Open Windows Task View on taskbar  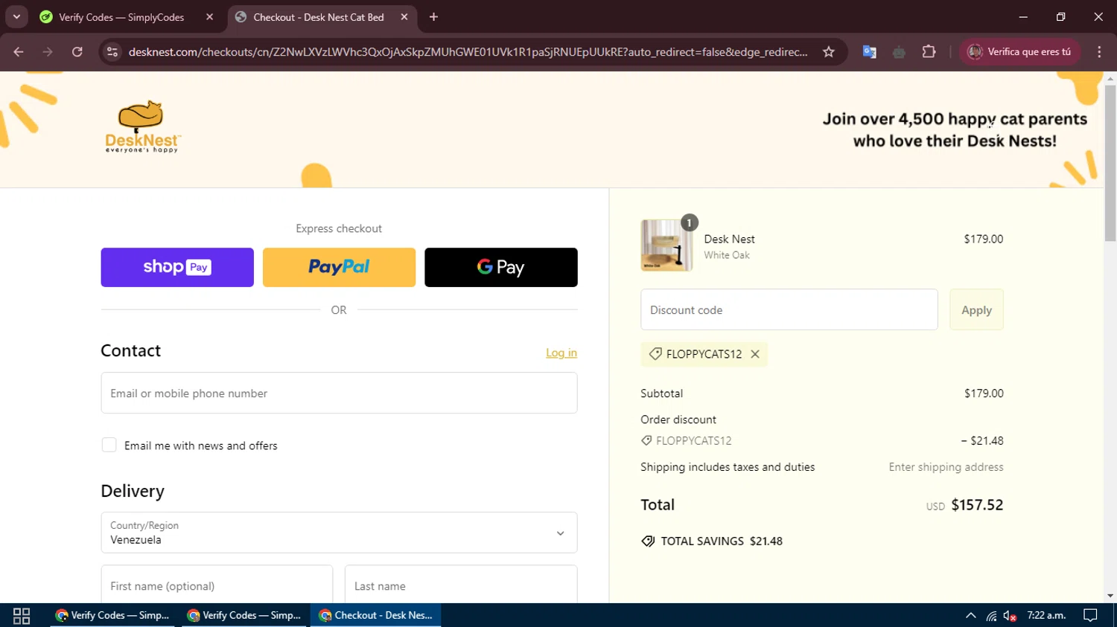coord(22,615)
